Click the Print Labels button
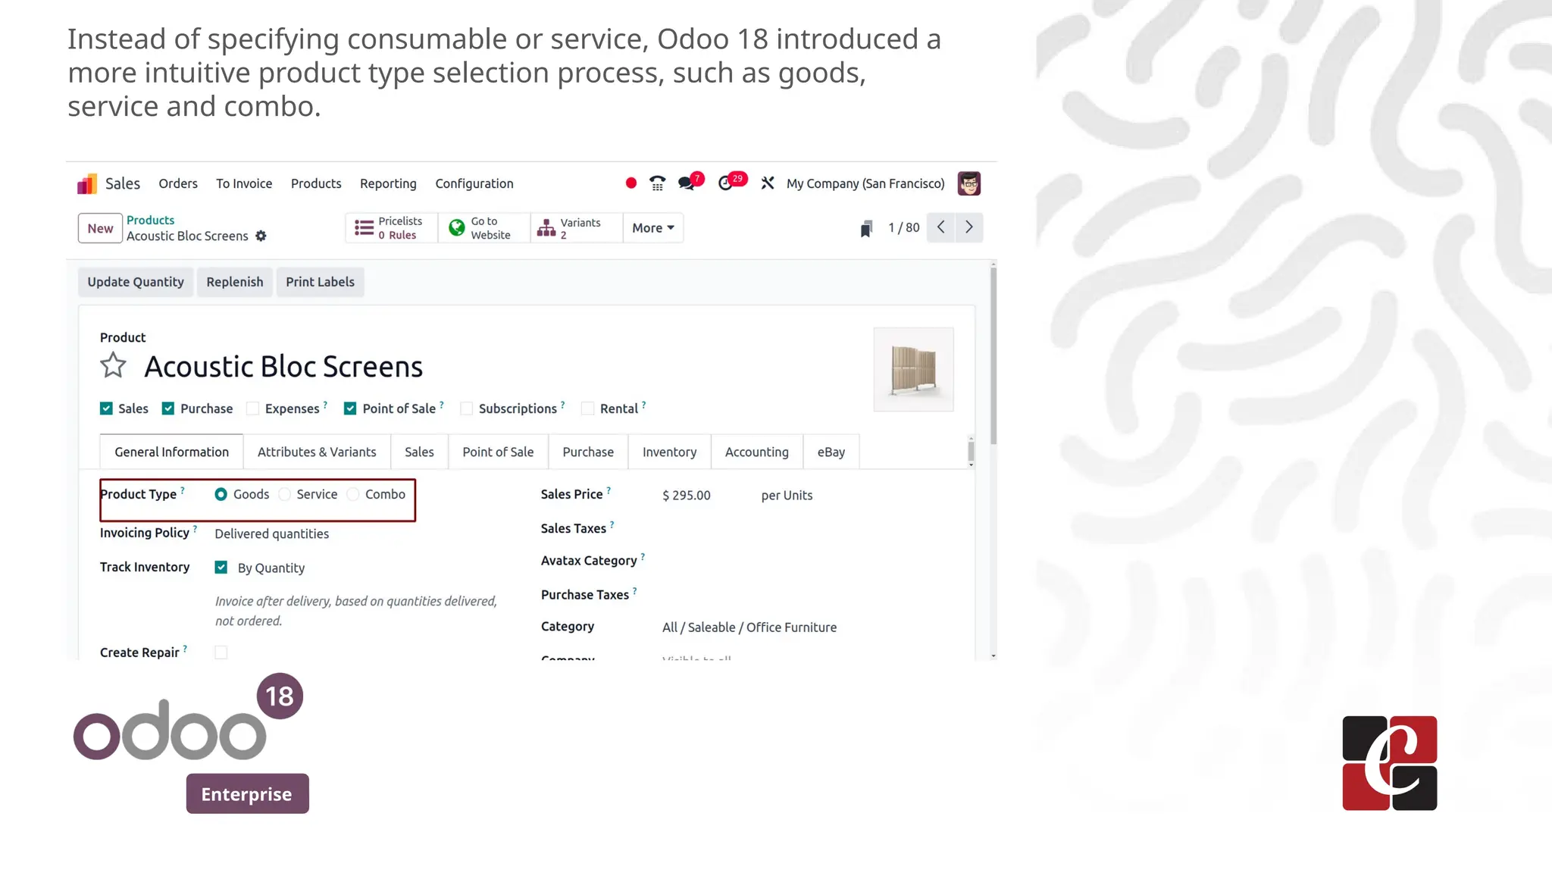Image resolution: width=1552 pixels, height=873 pixels. coord(320,282)
